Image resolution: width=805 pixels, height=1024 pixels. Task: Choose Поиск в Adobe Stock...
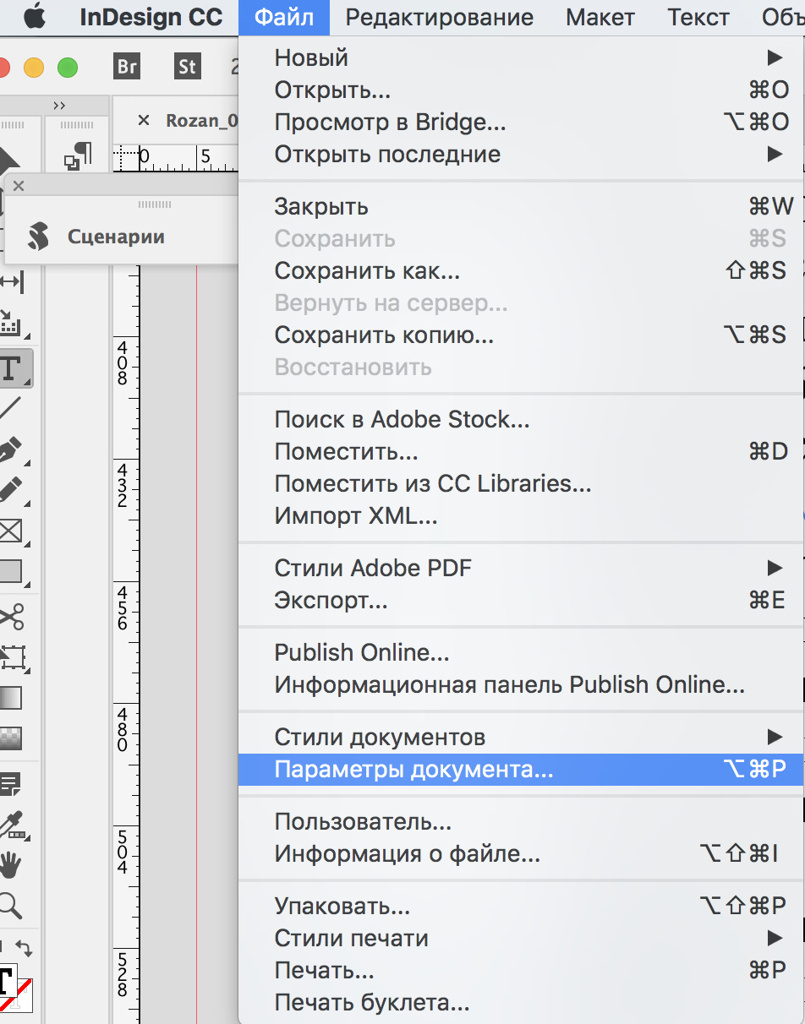click(520, 420)
